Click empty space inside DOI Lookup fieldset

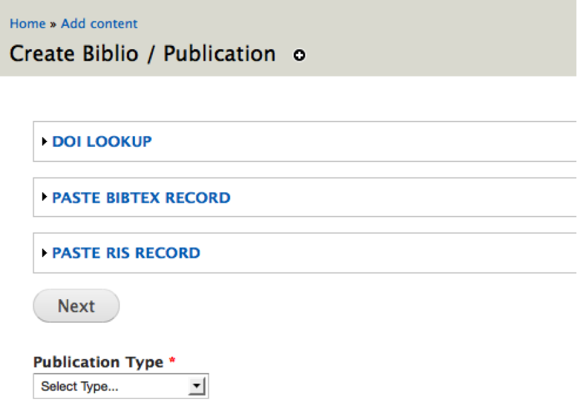click(x=366, y=142)
